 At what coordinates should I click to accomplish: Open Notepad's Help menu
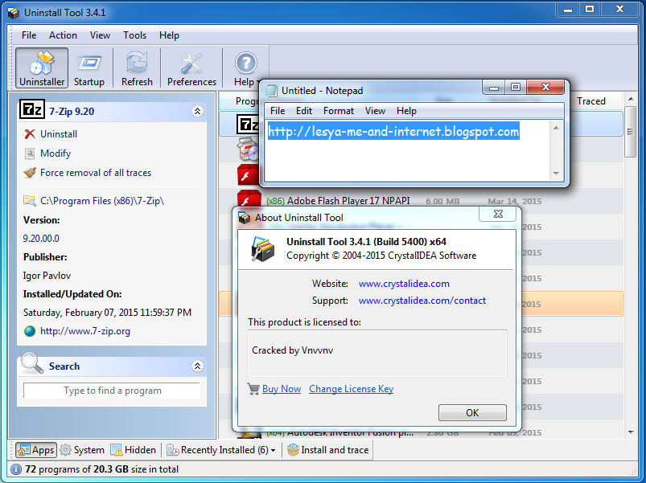(406, 111)
